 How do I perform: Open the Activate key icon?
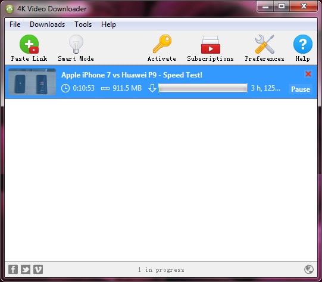pyautogui.click(x=162, y=44)
